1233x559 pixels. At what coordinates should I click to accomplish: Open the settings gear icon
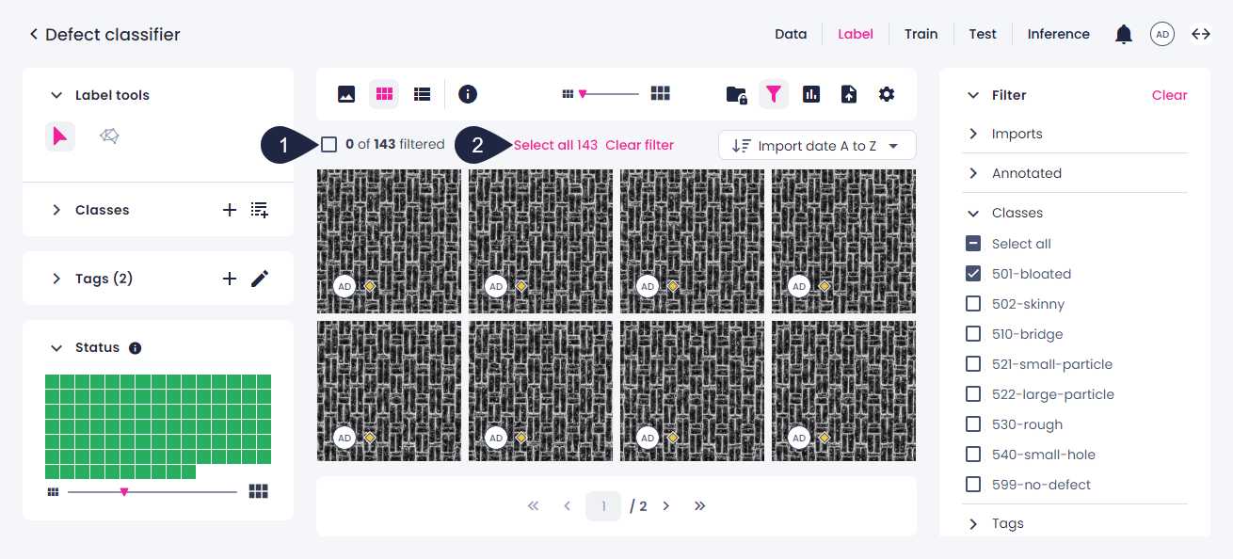click(887, 94)
